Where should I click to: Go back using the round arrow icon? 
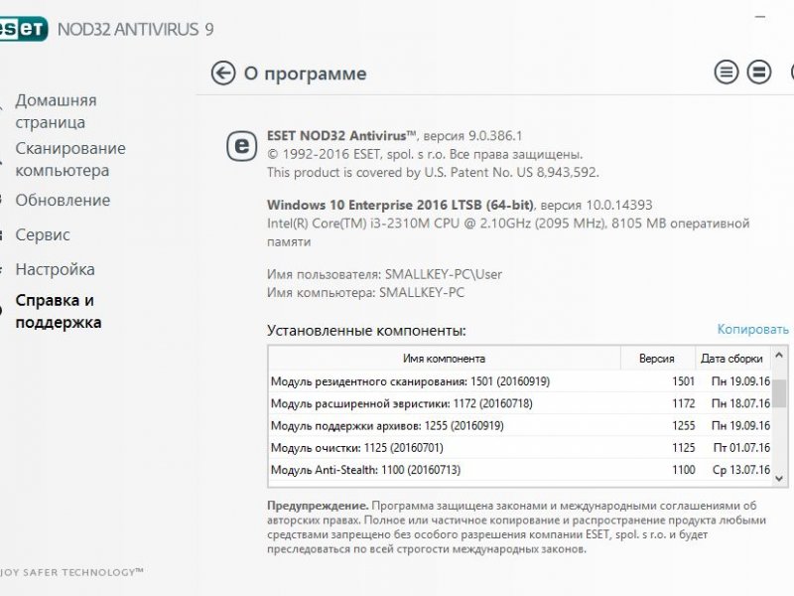[x=223, y=73]
